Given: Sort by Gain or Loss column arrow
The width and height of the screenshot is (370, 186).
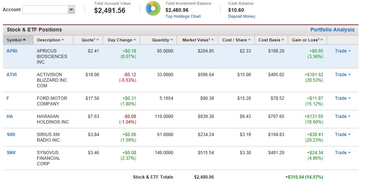Looking at the screenshot, I should [321, 40].
